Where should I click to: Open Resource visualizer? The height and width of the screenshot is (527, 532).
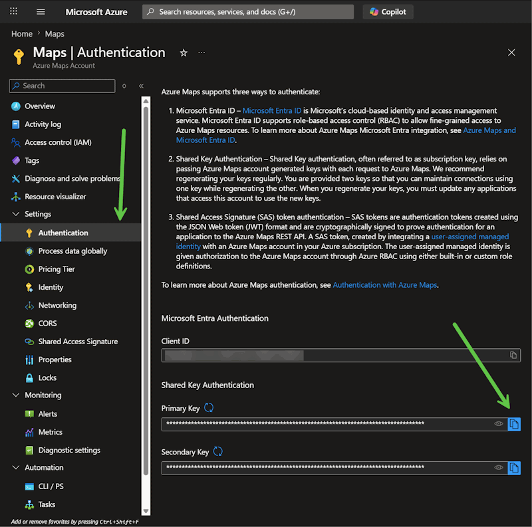(x=55, y=197)
